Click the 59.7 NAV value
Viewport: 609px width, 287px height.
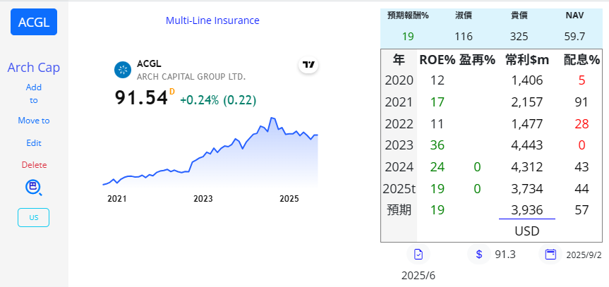coord(574,37)
